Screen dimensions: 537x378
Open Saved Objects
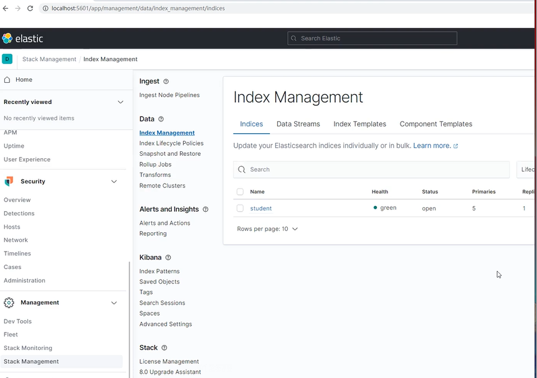point(159,282)
